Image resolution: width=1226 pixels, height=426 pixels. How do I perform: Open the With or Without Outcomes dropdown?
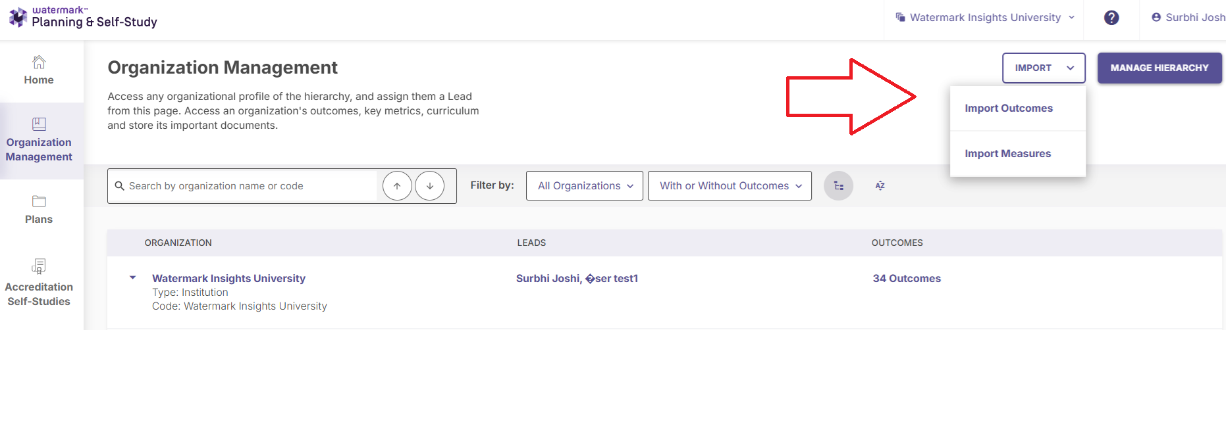(730, 186)
